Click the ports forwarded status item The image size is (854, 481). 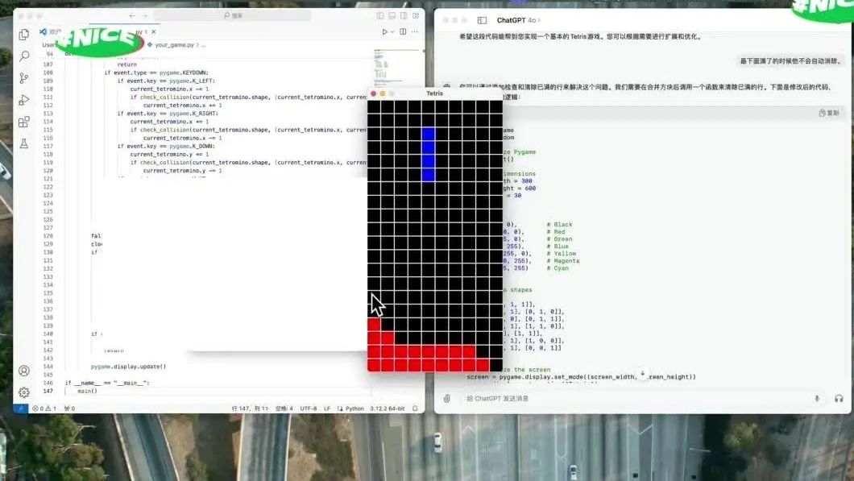pyautogui.click(x=70, y=408)
